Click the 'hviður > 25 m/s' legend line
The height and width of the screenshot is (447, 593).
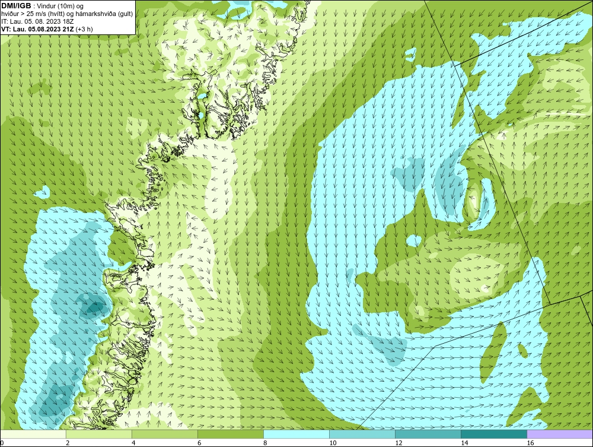click(67, 14)
